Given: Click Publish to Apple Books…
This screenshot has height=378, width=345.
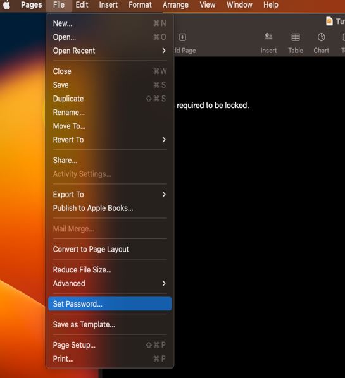Looking at the screenshot, I should coord(110,208).
